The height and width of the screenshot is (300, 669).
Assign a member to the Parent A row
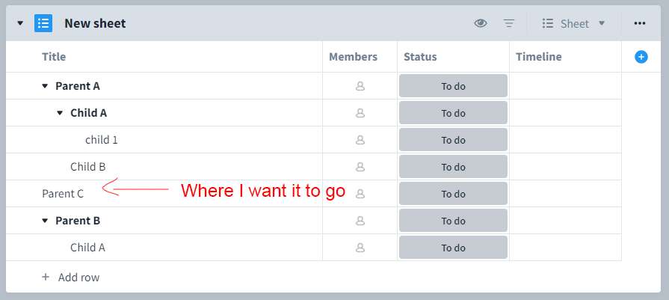pos(360,86)
